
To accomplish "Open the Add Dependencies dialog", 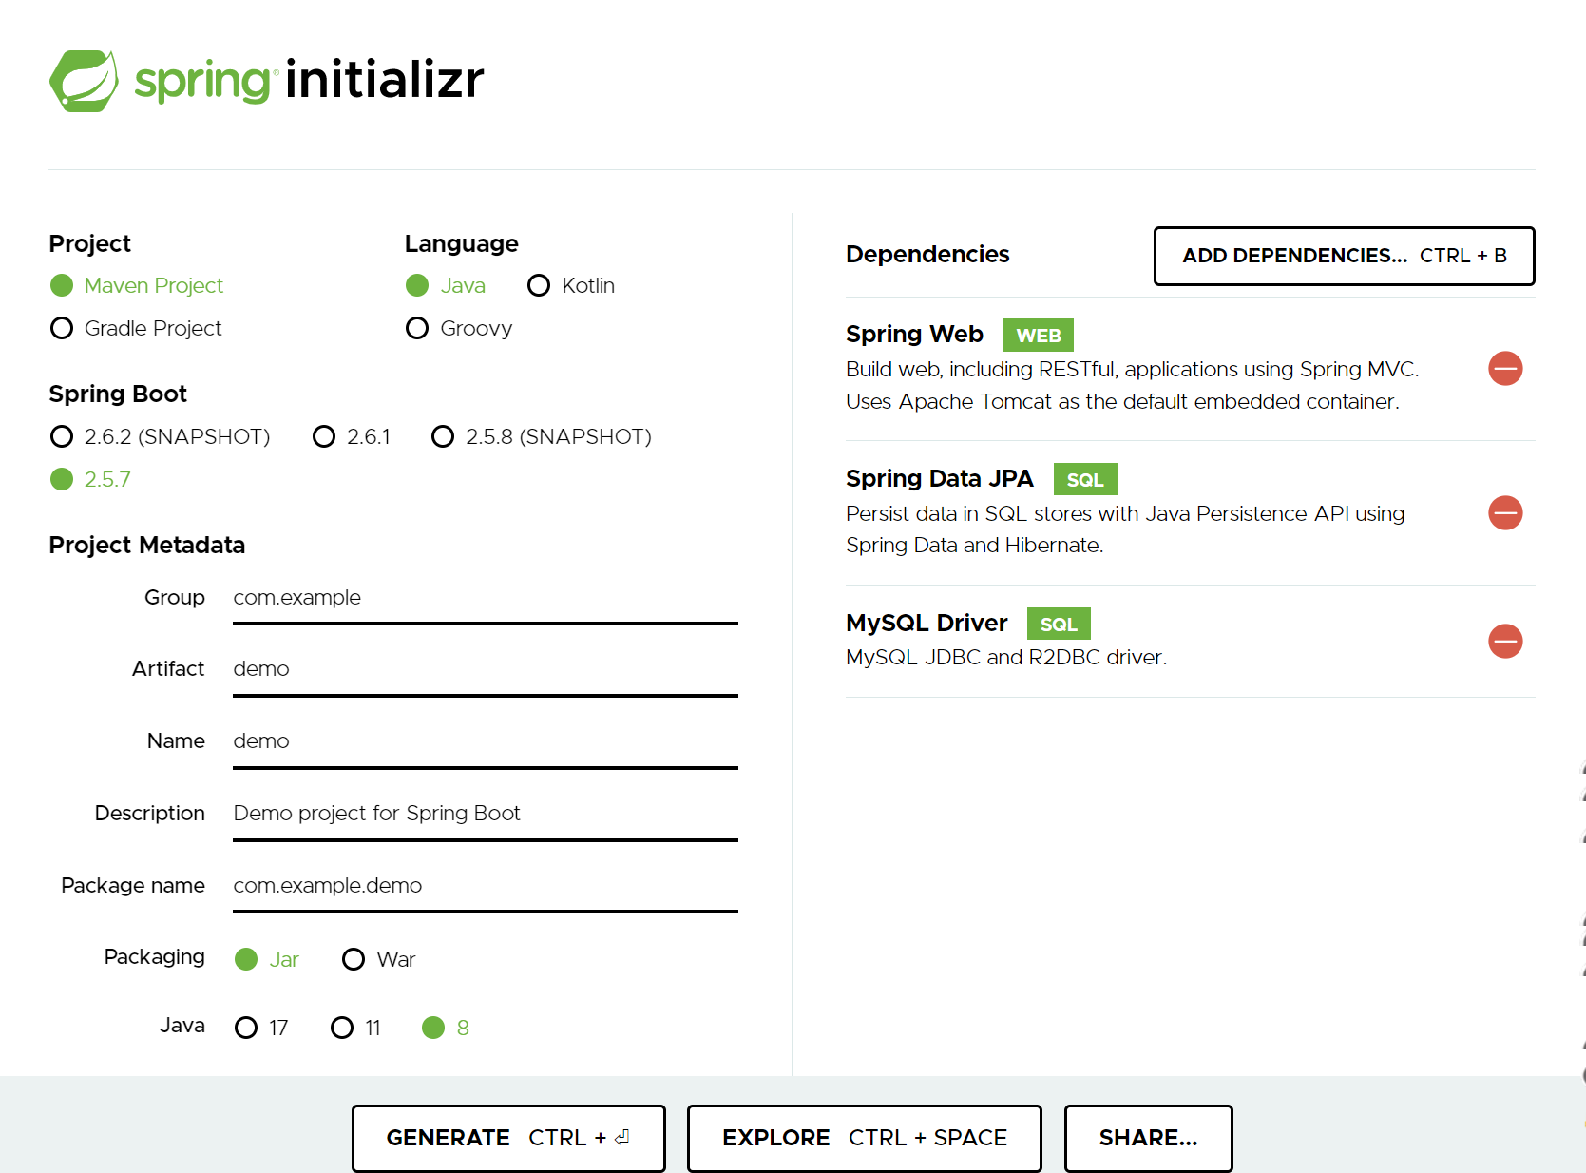I will click(1344, 256).
